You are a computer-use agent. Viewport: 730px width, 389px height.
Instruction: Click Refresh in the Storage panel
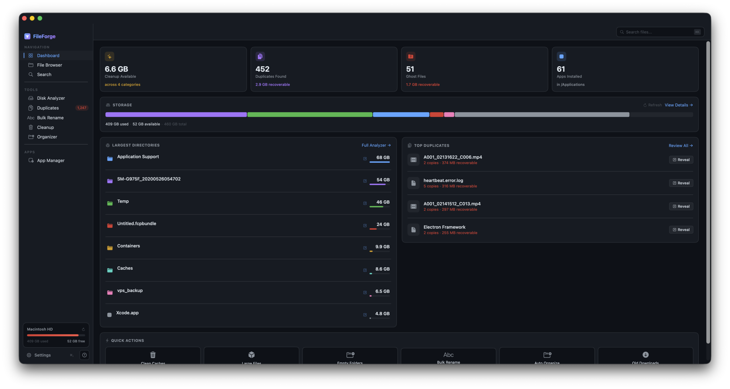652,105
